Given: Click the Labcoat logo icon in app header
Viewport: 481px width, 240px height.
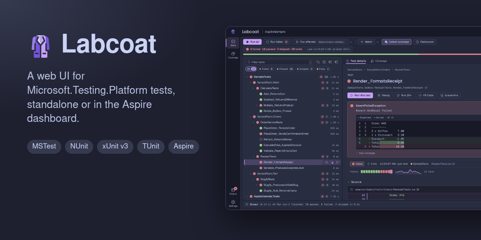Looking at the screenshot, I should click(x=233, y=31).
